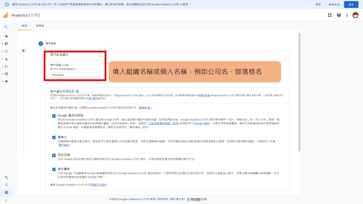
Task: Uncheck the Google 產品和服務 checkbox
Action: 54,116
